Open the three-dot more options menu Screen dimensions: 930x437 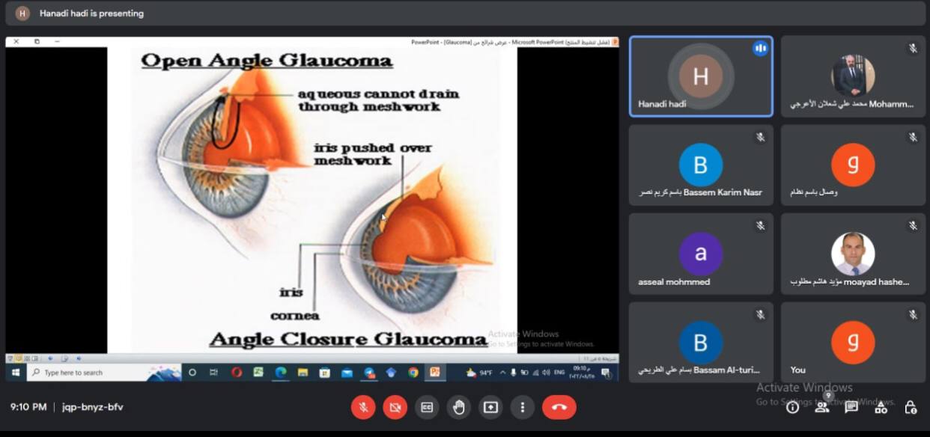[522, 407]
